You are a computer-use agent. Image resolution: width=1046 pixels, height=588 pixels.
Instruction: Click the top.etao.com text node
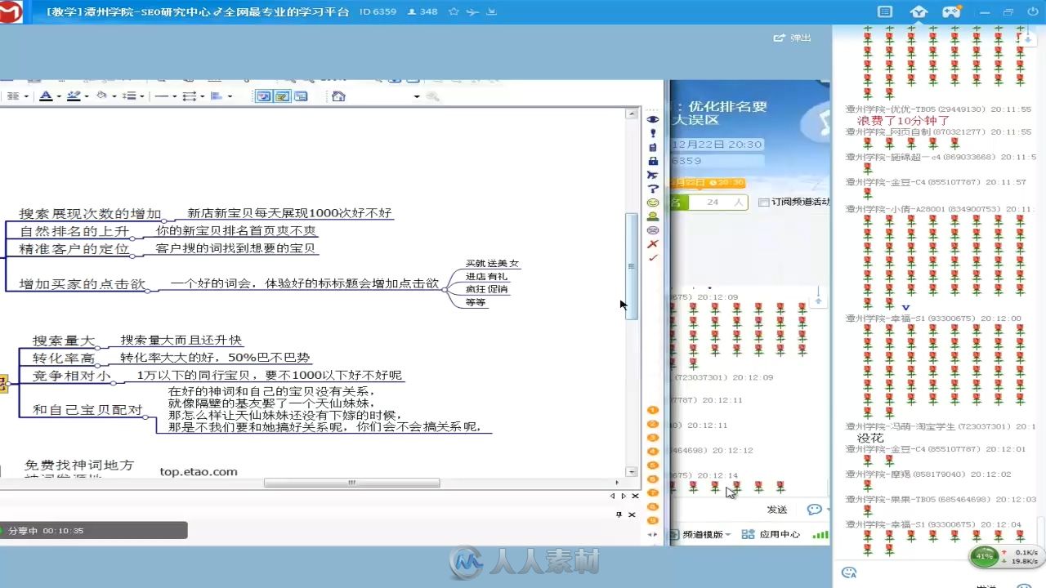199,471
